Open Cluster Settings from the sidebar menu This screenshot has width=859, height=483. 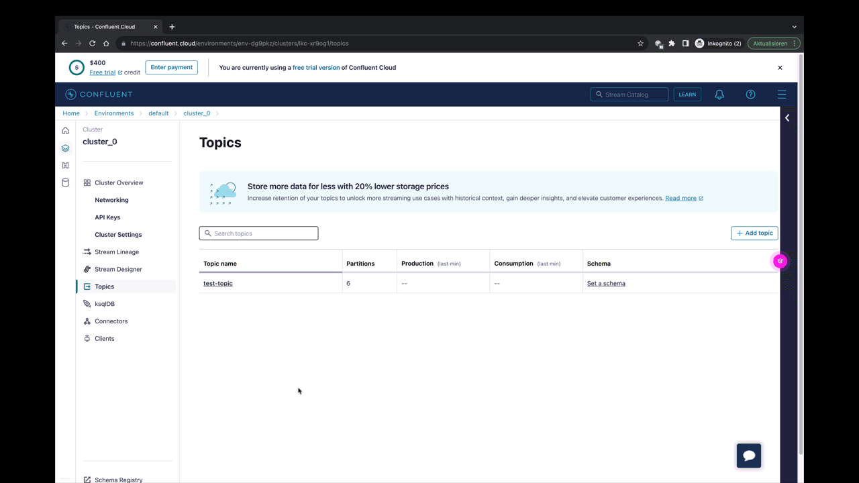pyautogui.click(x=118, y=234)
